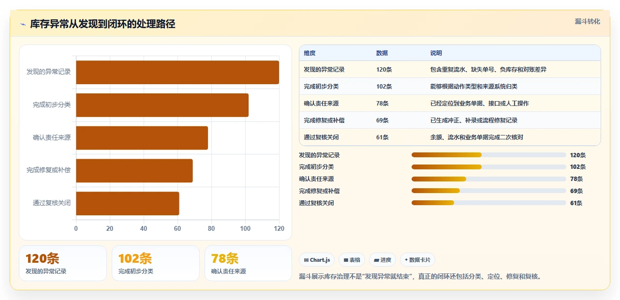Click table cell 完成修复或补偿

pos(324,120)
